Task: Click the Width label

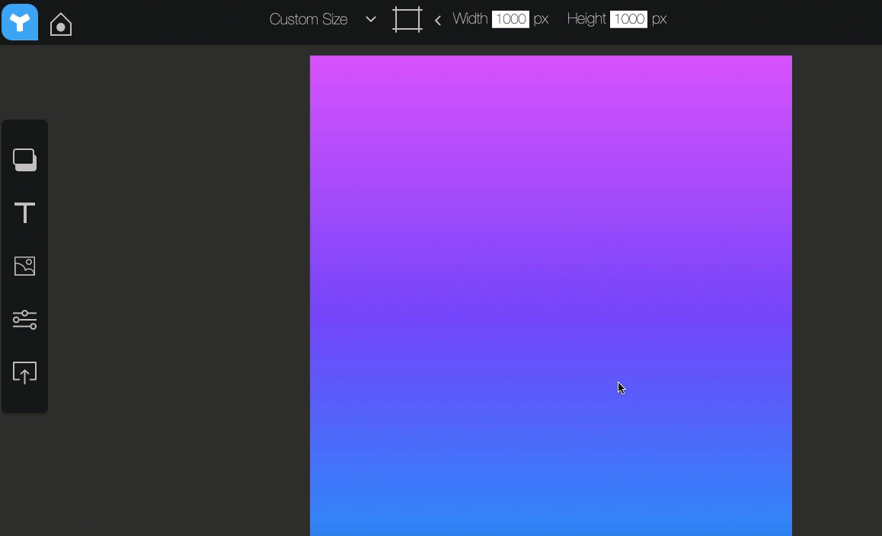Action: (470, 19)
